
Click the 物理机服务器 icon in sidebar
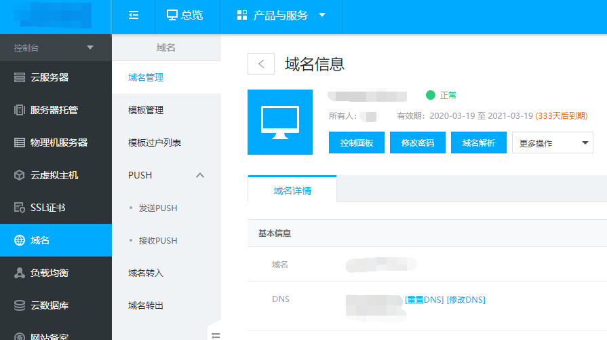(x=20, y=143)
